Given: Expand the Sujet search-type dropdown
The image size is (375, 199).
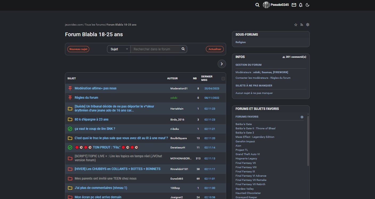Looking at the screenshot, I should click(119, 49).
